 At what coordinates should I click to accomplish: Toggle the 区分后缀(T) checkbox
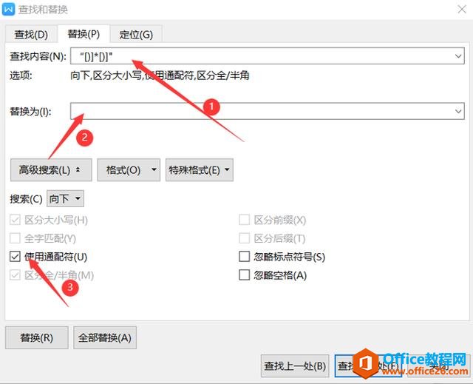(244, 238)
